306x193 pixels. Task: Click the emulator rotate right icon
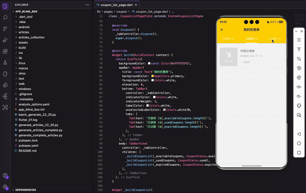299,78
